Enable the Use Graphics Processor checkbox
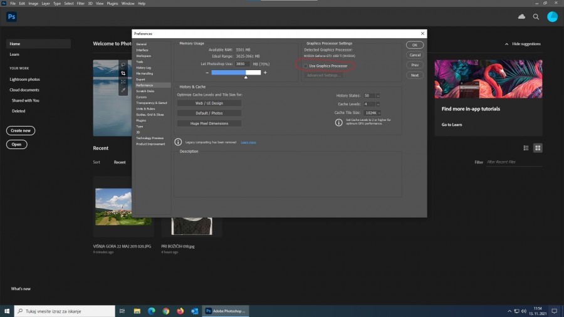The height and width of the screenshot is (317, 564). point(306,66)
